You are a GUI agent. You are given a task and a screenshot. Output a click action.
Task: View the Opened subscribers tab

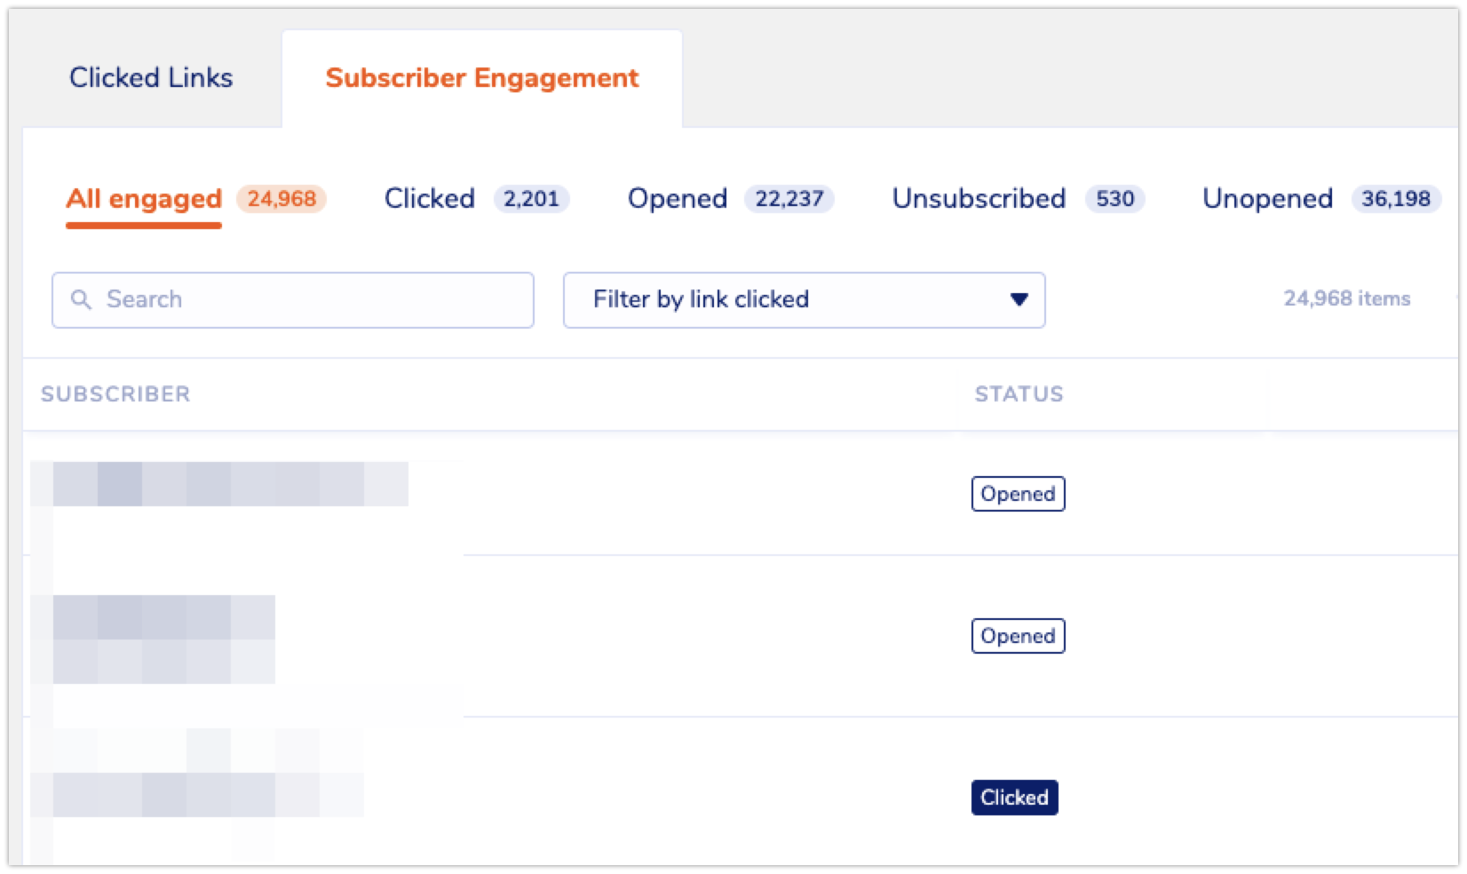click(678, 198)
